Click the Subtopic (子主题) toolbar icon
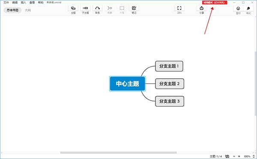This screenshot has height=159, width=257. coord(85,8)
